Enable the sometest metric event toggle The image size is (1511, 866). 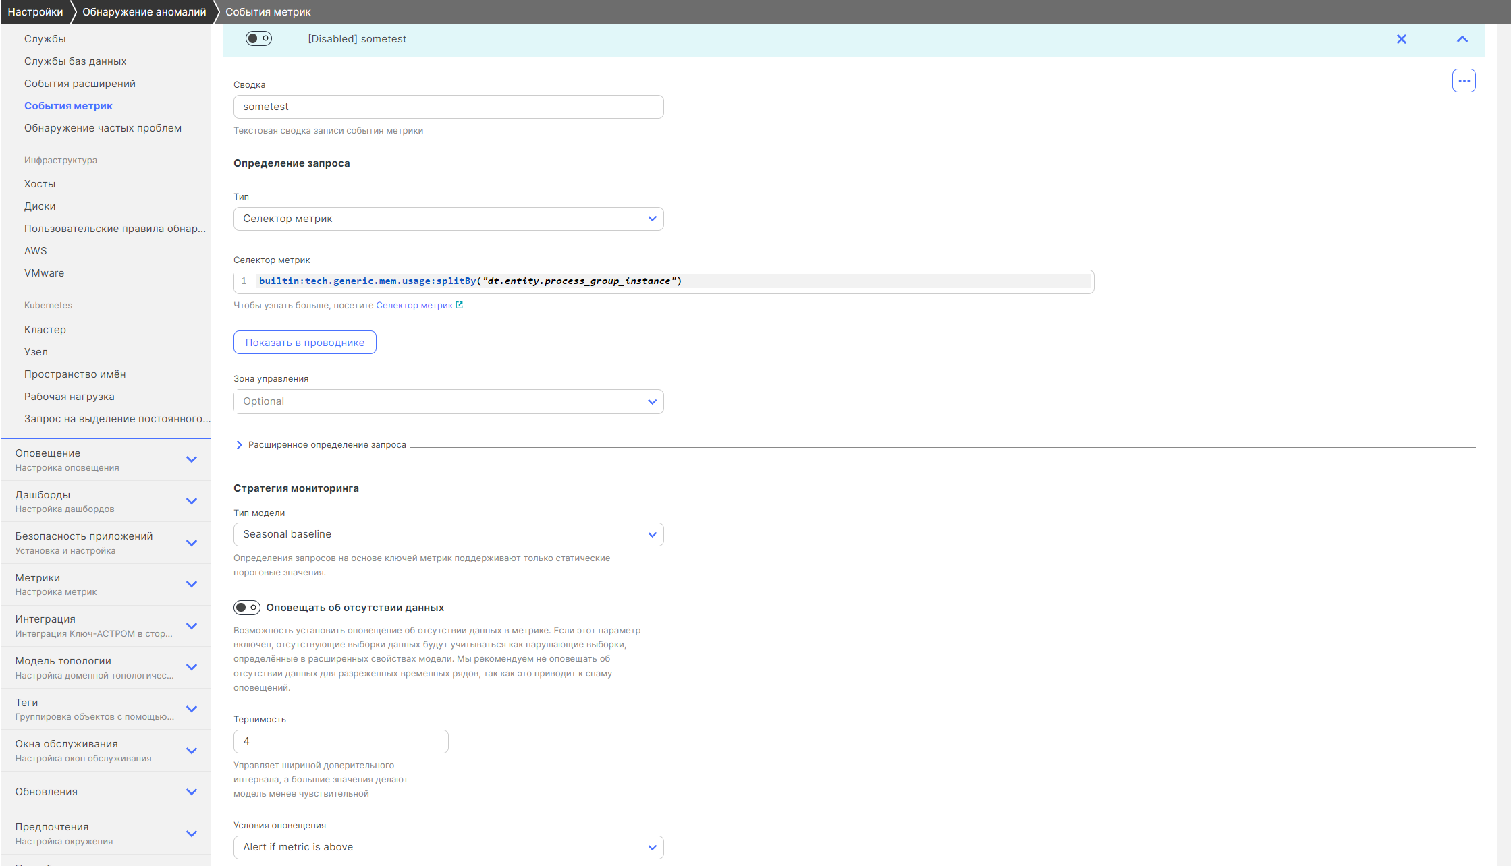click(x=258, y=38)
